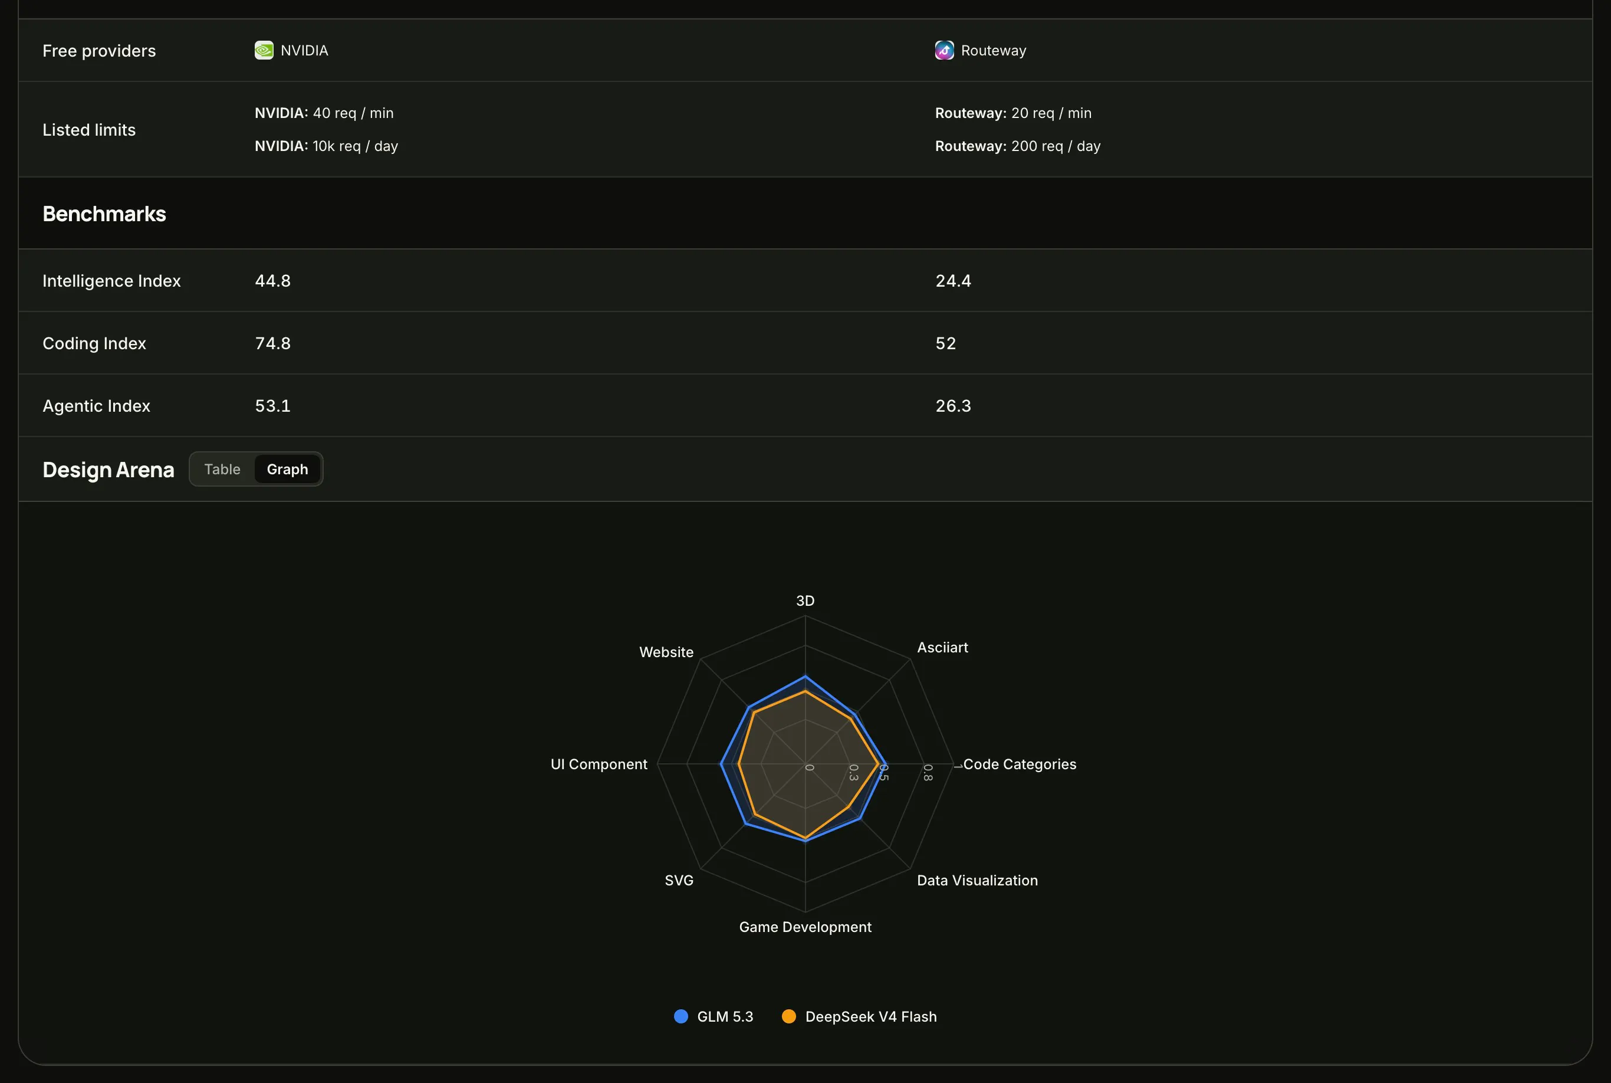Click the Routeway 200 req / day limit
1611x1083 pixels.
(1017, 146)
